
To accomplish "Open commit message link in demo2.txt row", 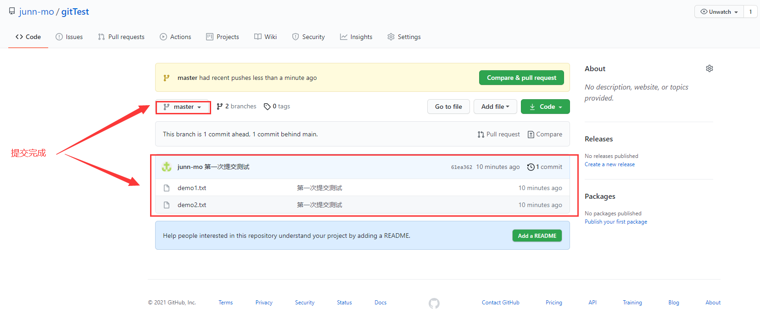I will (x=319, y=205).
